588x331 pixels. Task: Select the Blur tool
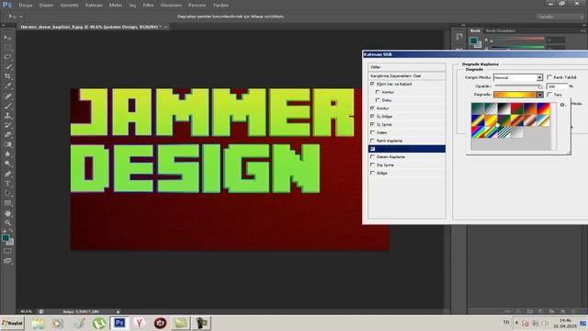click(7, 154)
